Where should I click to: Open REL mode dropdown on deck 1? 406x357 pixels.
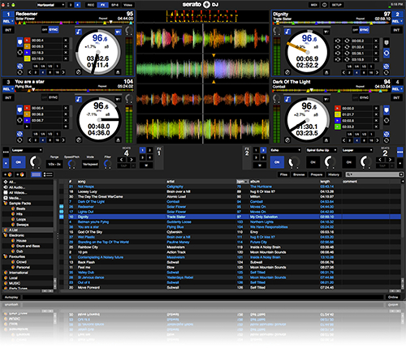(x=8, y=21)
